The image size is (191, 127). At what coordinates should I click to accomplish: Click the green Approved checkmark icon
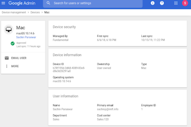[13, 43]
